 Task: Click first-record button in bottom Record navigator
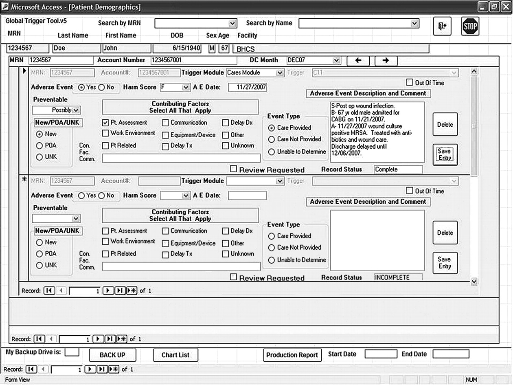click(x=31, y=370)
